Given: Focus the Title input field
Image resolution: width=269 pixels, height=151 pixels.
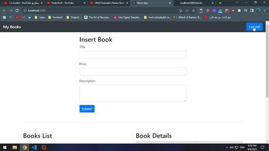Looking at the screenshot, I should [133, 55].
